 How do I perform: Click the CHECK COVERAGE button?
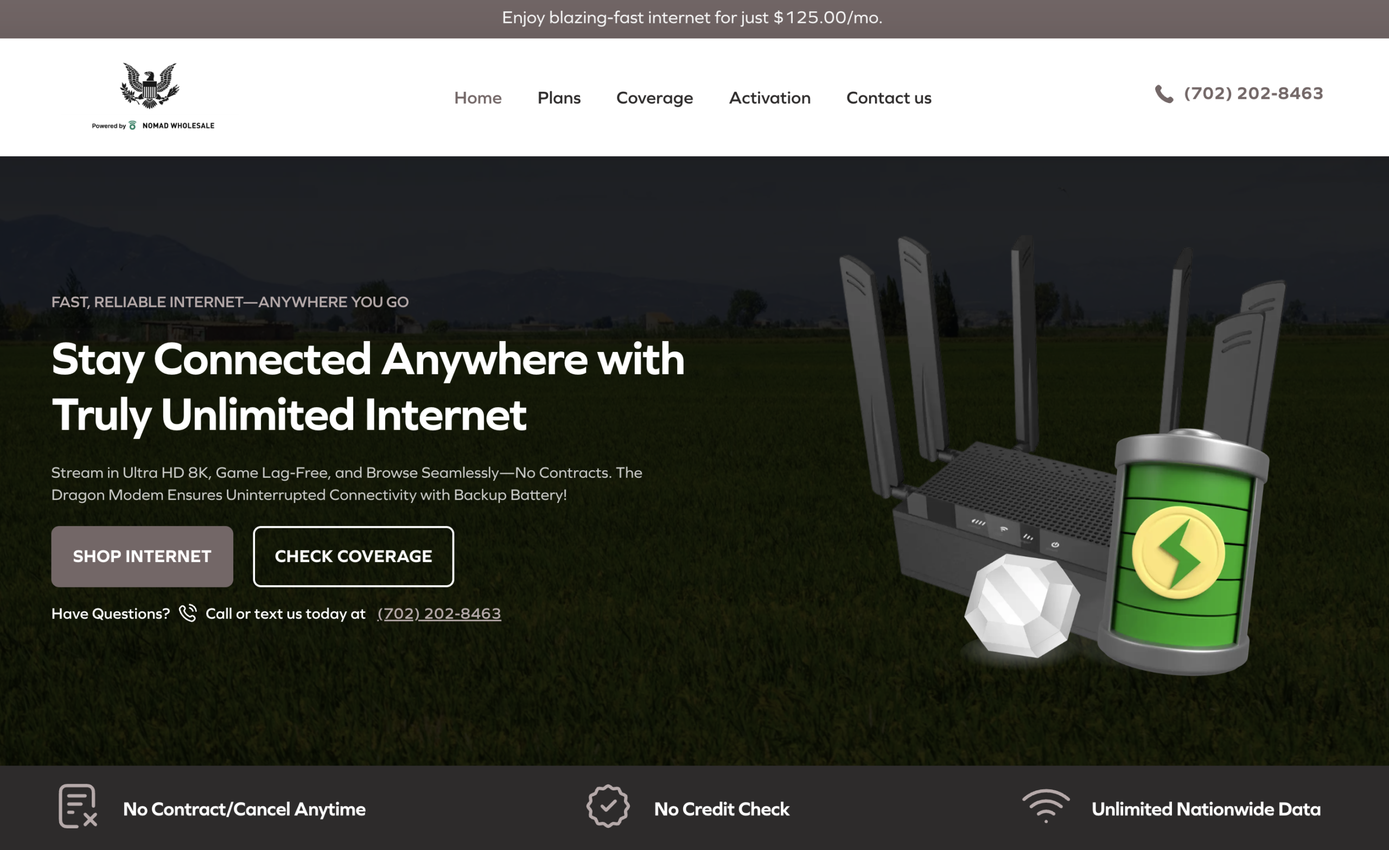click(x=353, y=557)
